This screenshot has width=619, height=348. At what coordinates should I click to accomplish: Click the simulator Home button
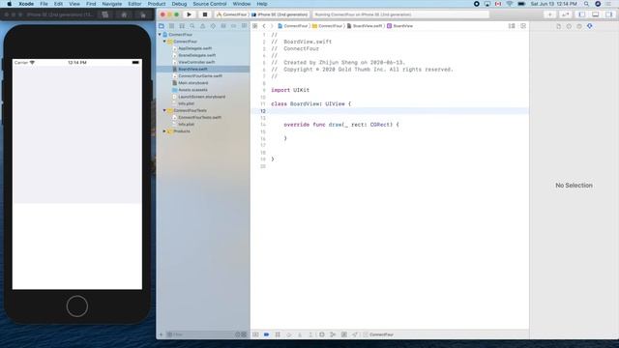tap(77, 306)
